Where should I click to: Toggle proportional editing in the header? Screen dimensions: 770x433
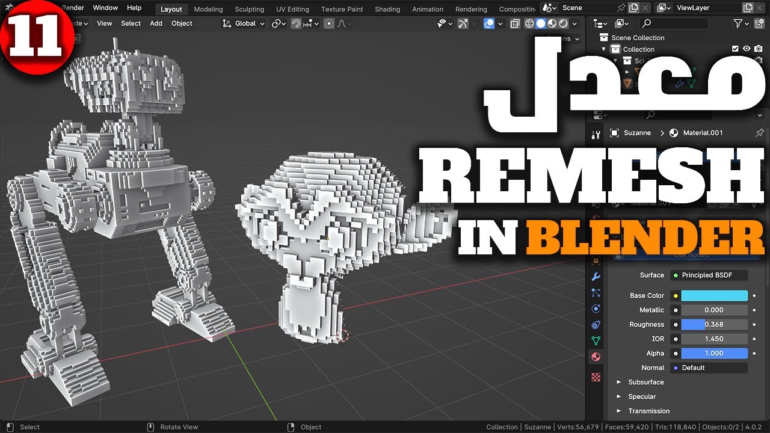pos(329,23)
